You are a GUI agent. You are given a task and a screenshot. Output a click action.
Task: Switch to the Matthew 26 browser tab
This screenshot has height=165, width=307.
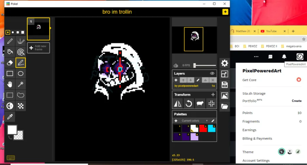[243, 31]
